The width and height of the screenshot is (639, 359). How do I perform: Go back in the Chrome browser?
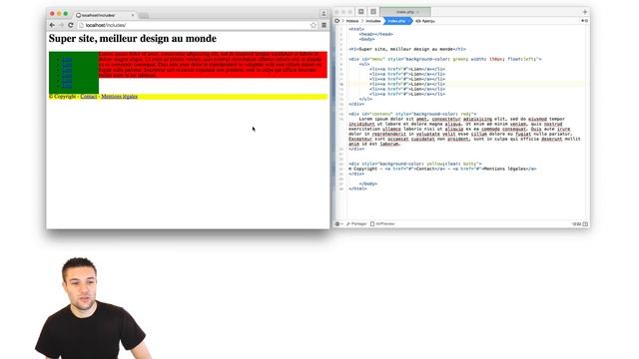[52, 25]
